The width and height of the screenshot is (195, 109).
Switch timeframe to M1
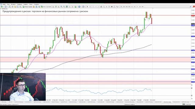[121, 7]
